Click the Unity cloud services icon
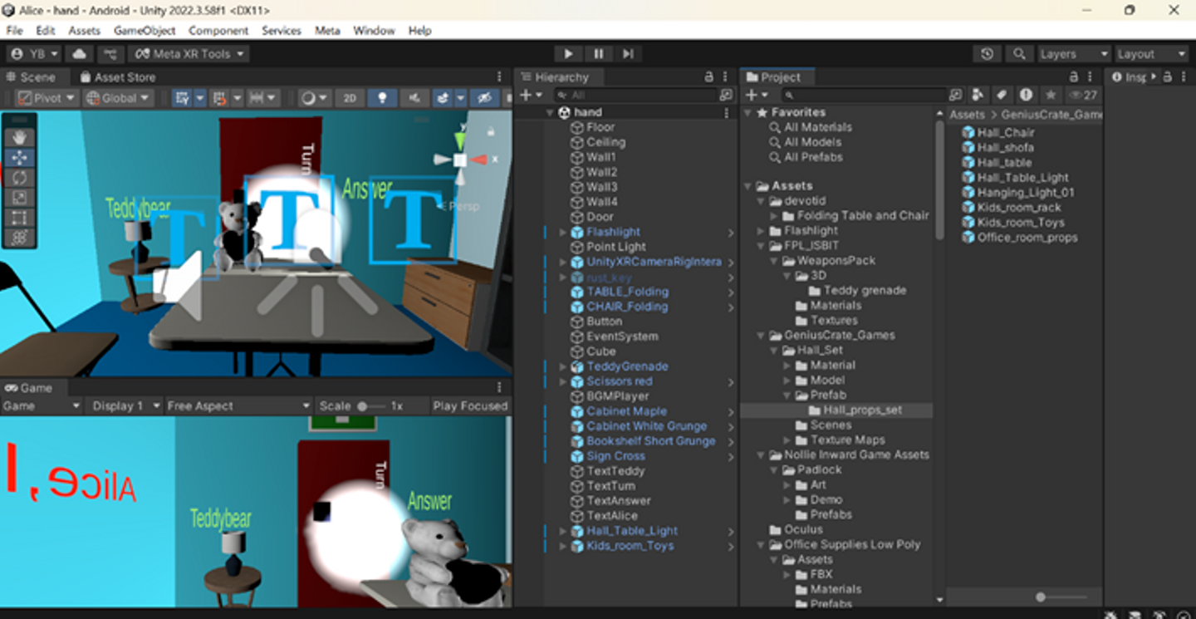This screenshot has width=1196, height=619. pos(80,54)
